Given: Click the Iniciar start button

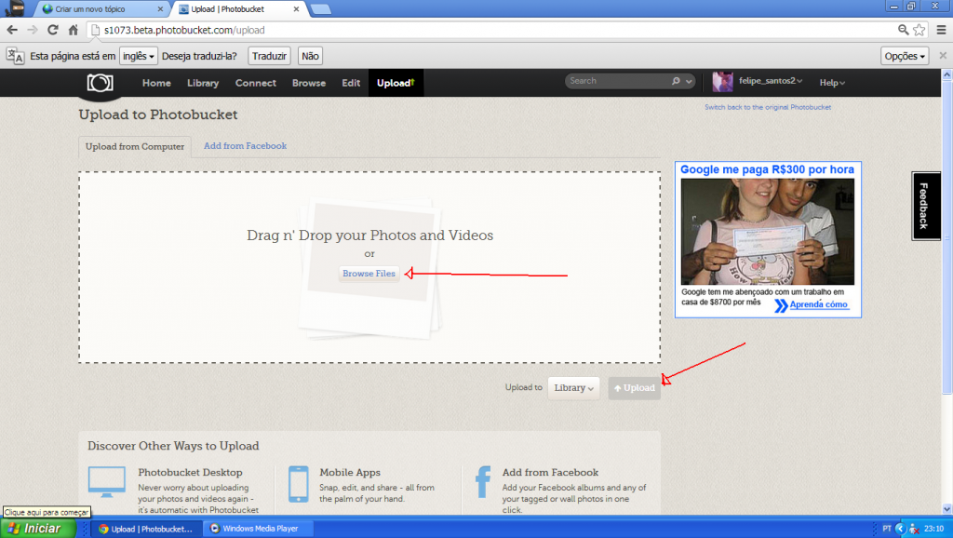Looking at the screenshot, I should point(38,529).
